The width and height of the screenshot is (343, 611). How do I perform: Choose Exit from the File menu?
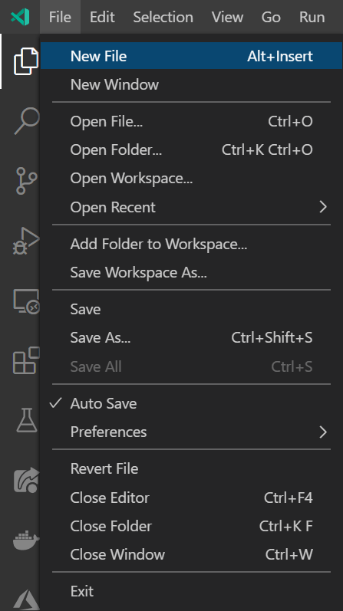pos(191,591)
